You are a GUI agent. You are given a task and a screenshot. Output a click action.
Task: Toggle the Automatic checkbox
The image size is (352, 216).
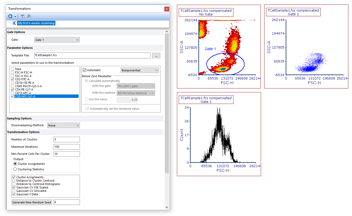pyautogui.click(x=84, y=70)
